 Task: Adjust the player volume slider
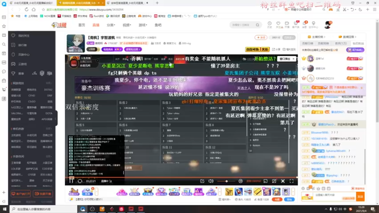(226, 181)
